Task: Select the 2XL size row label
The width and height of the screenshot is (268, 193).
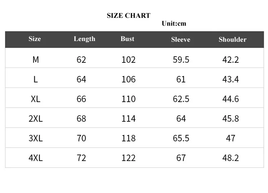Action: click(x=35, y=118)
